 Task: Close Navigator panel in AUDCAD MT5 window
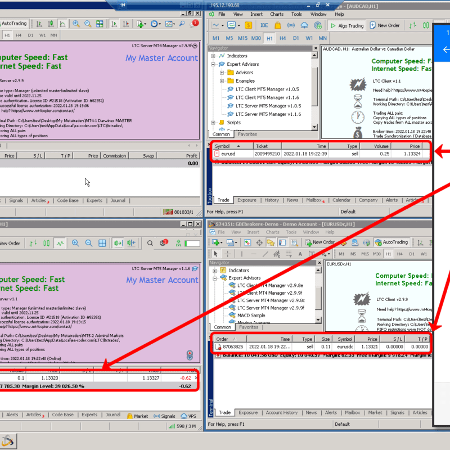[x=316, y=48]
